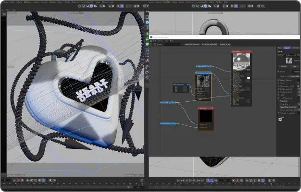Toggle autokeying icon in right window timeline
Screen dimensions: 301x192
pos(238,180)
